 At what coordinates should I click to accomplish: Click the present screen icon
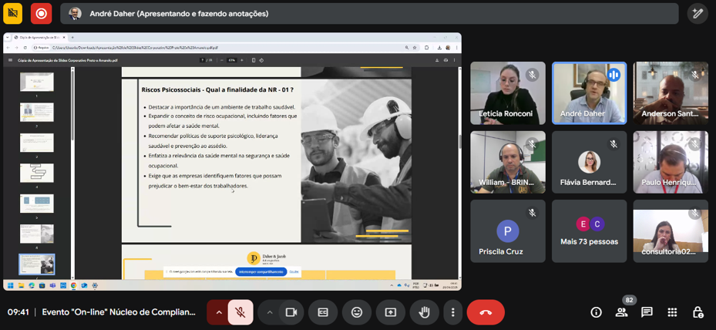pos(391,312)
